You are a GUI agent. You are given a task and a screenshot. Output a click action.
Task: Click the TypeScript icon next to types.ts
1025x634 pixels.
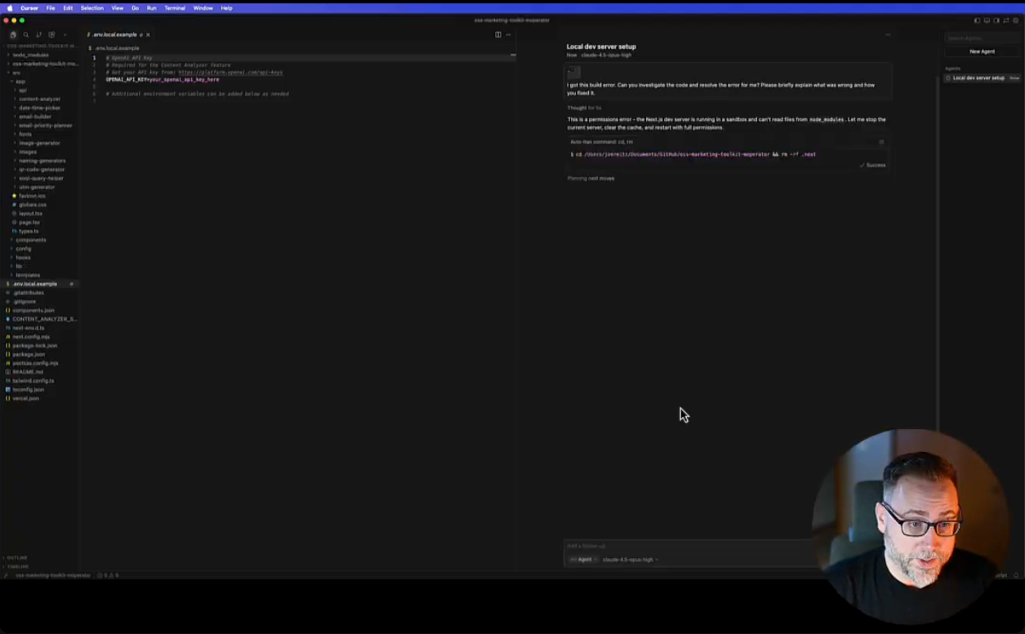click(x=14, y=231)
